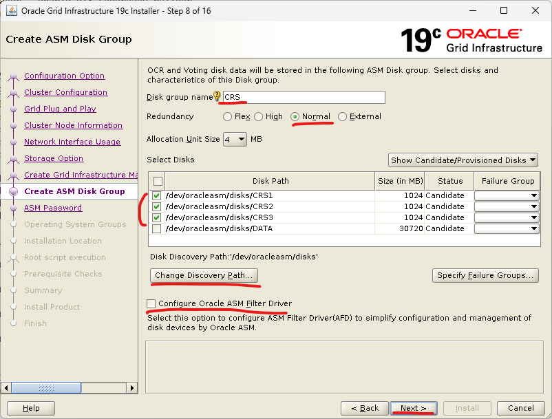Minimize the installer window
The image size is (552, 419).
473,10
